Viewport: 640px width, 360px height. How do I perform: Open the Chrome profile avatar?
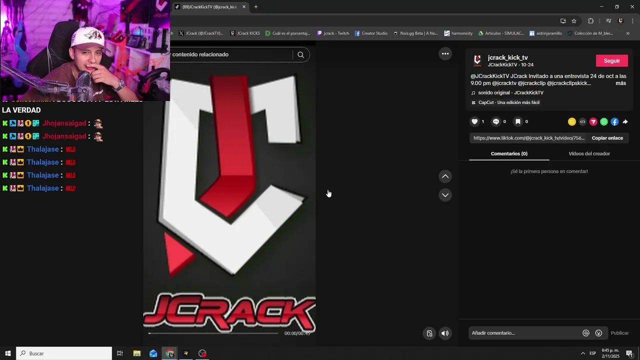coord(620,21)
